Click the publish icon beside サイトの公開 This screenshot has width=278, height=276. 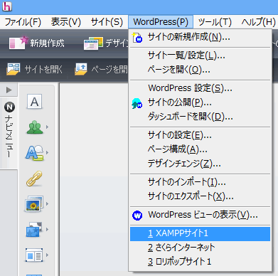(137, 104)
